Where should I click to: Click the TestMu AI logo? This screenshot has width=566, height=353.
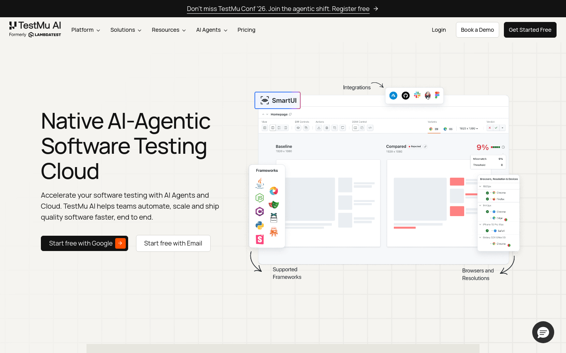point(35,25)
